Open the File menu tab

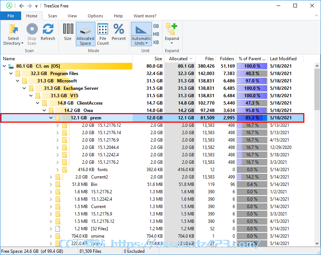point(11,16)
